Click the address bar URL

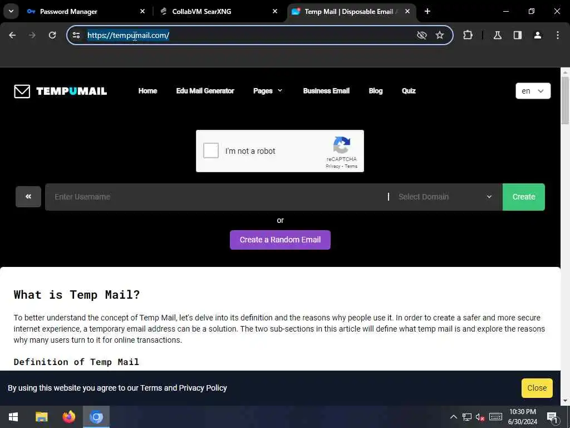[x=128, y=35]
